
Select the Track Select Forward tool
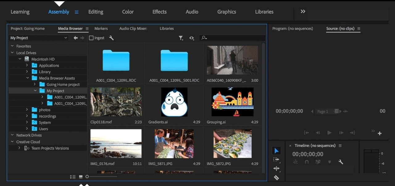[x=276, y=159]
